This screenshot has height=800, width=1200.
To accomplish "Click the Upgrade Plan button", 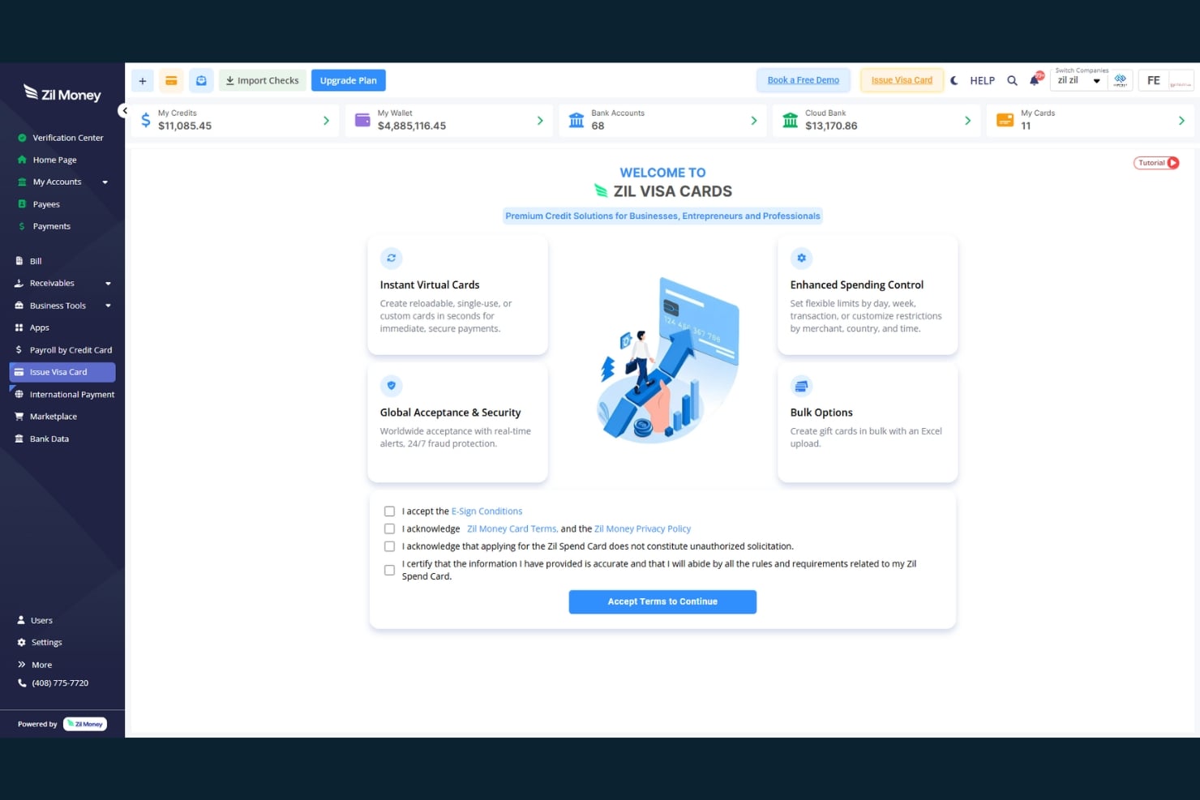I will pyautogui.click(x=349, y=80).
